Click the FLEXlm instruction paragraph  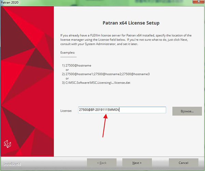[x=126, y=40]
